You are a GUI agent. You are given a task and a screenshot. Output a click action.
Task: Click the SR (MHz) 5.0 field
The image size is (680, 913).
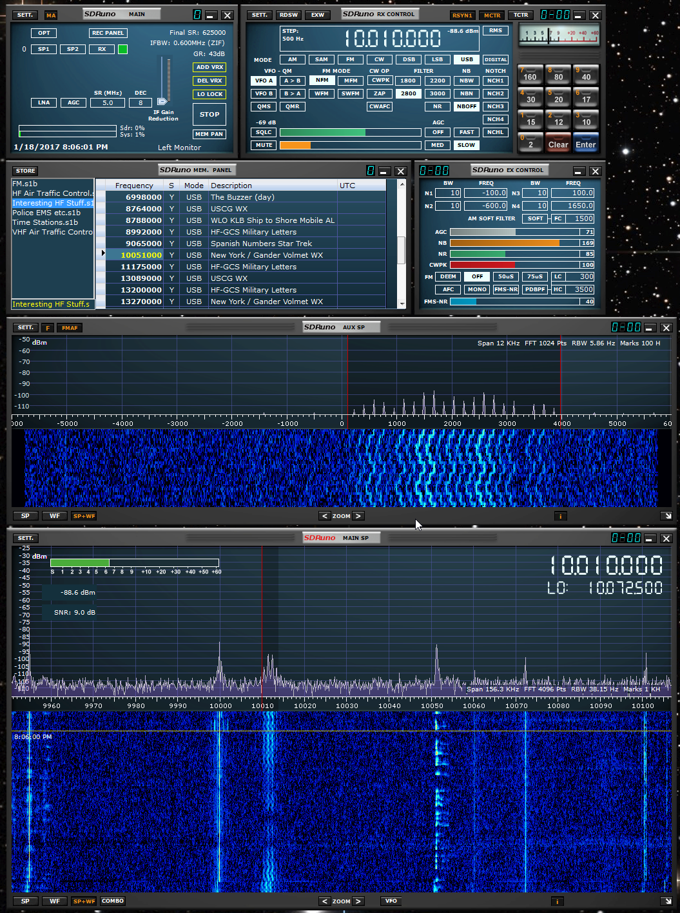coord(108,102)
